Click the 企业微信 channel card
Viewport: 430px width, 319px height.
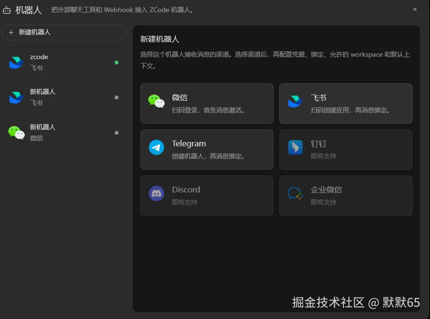click(346, 195)
